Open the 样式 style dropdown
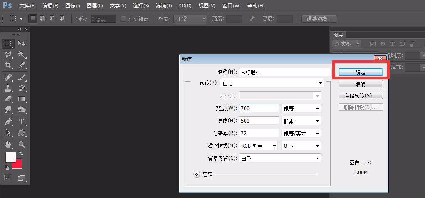The height and width of the screenshot is (198, 425). tap(190, 19)
